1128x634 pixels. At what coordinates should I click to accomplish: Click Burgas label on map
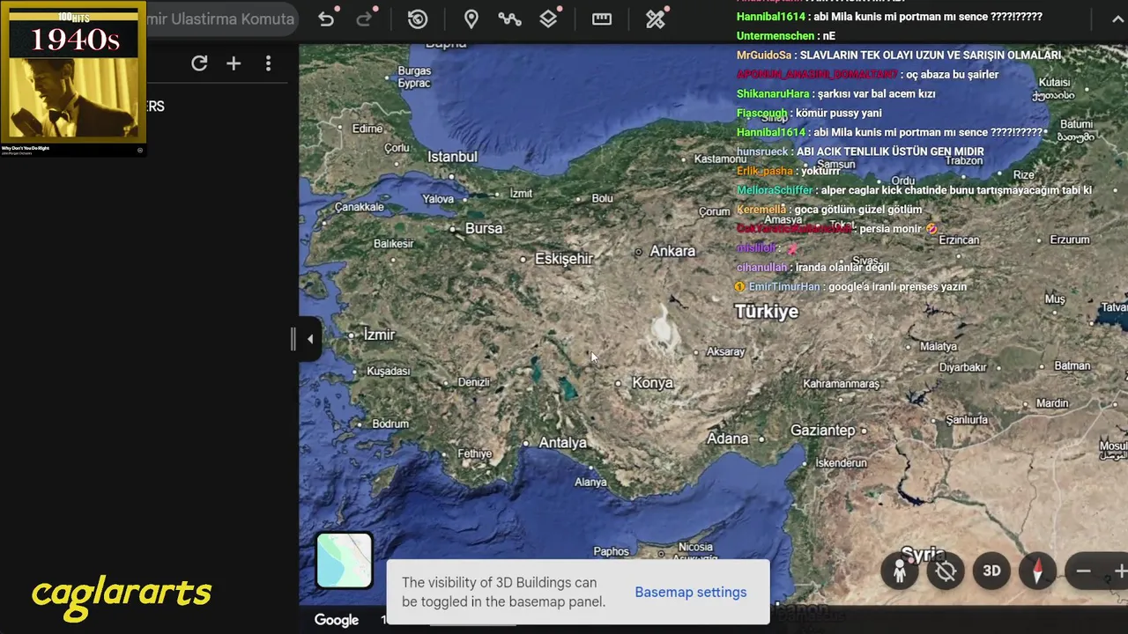pyautogui.click(x=414, y=71)
